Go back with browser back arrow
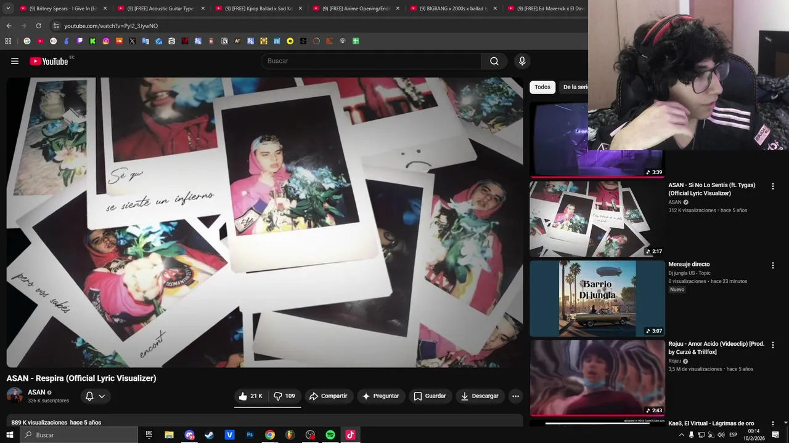 [x=9, y=26]
